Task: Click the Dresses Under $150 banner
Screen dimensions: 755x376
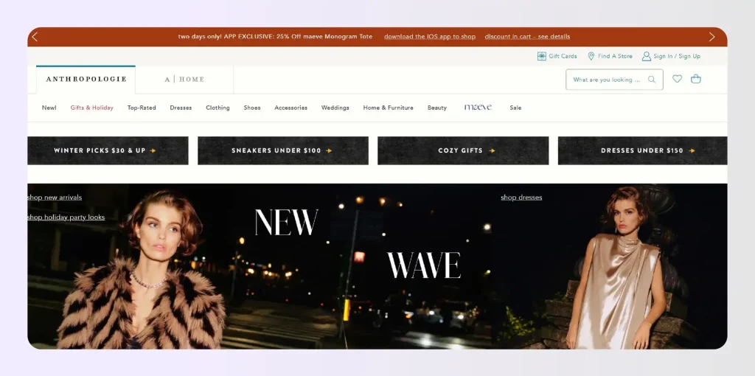Action: [642, 150]
